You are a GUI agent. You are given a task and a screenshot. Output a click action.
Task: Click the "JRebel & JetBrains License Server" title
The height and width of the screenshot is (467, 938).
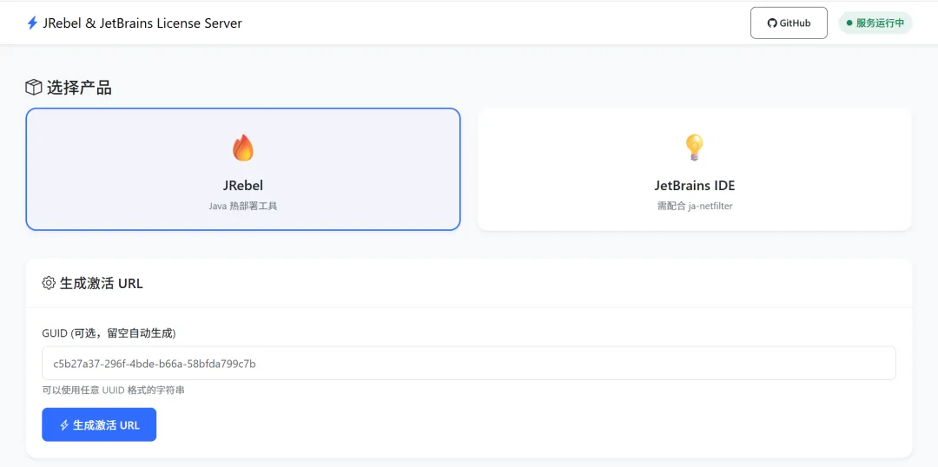pos(142,23)
